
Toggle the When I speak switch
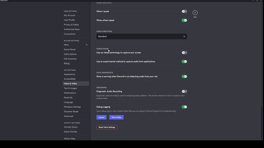184,12
